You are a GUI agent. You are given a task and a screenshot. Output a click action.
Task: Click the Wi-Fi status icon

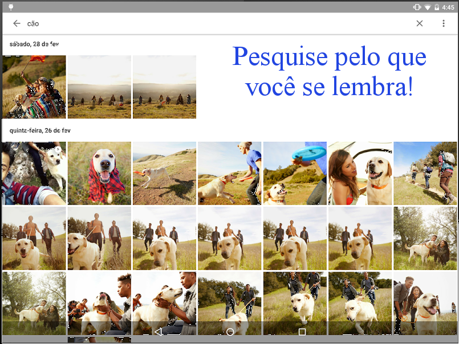428,7
